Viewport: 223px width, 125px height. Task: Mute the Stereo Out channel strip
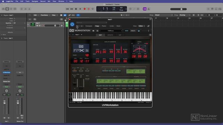coord(18,118)
